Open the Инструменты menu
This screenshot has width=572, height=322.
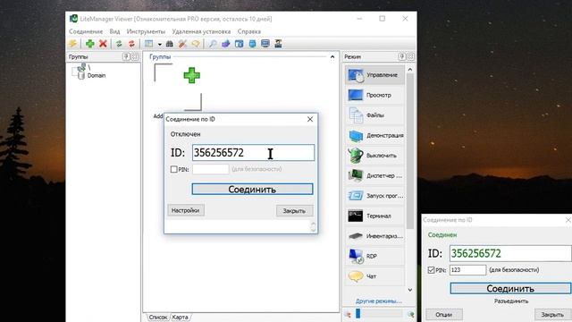click(x=146, y=32)
